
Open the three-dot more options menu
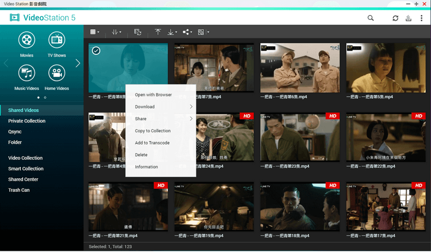pyautogui.click(x=421, y=18)
